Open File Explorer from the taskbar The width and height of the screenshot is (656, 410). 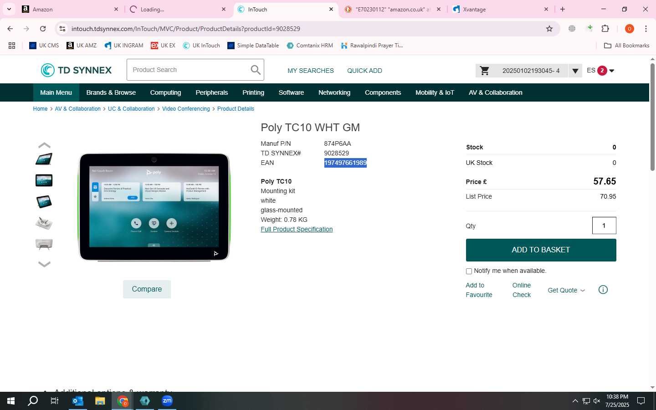click(x=100, y=401)
